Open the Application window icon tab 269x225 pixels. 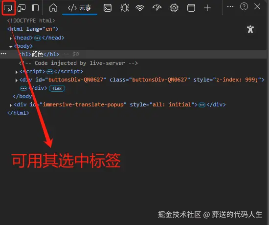191,8
